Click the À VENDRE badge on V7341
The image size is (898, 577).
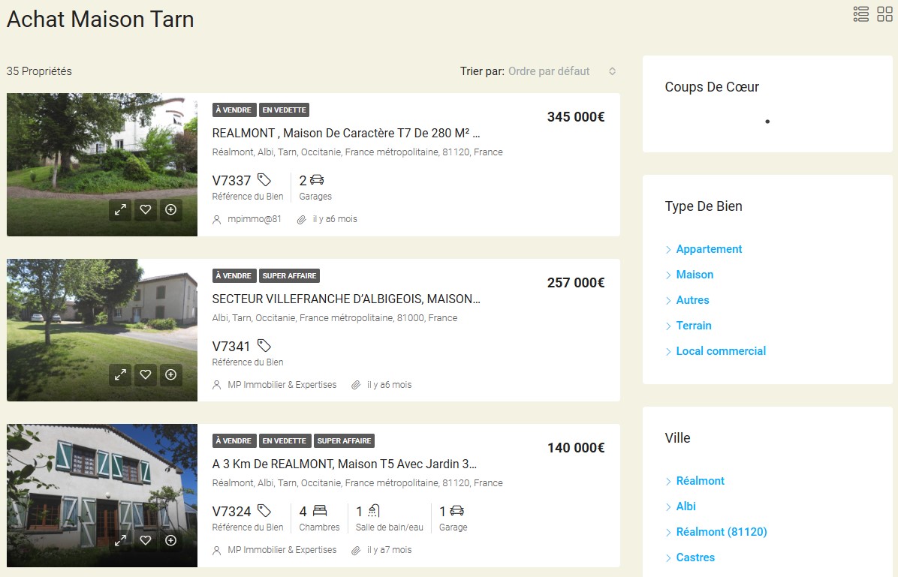[234, 276]
